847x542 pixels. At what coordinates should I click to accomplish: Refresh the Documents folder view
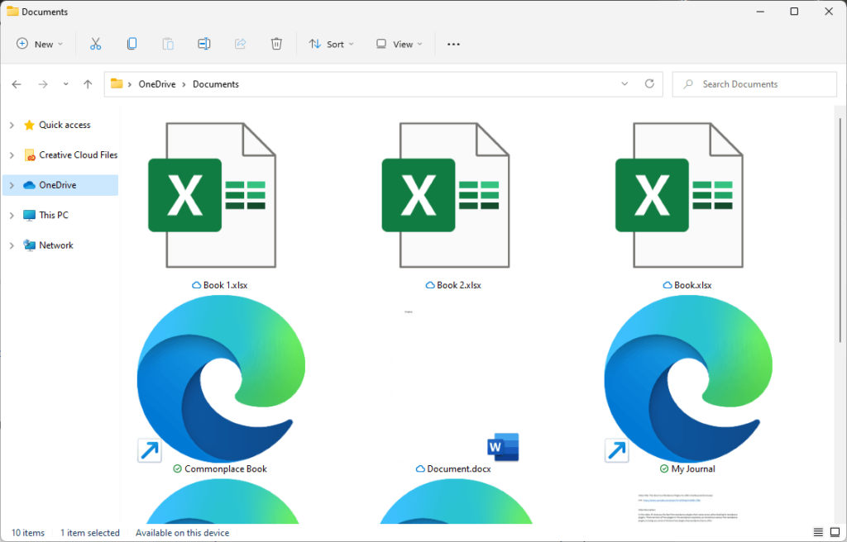click(x=650, y=83)
